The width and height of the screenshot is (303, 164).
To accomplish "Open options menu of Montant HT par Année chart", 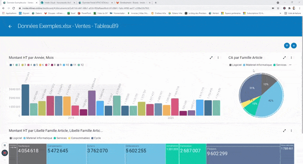I will click(x=218, y=58).
